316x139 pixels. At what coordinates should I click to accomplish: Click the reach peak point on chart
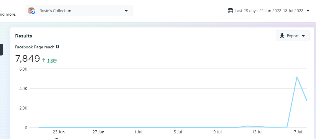pyautogui.click(x=297, y=77)
